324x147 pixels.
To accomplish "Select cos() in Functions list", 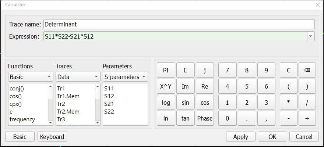I will coord(16,96).
